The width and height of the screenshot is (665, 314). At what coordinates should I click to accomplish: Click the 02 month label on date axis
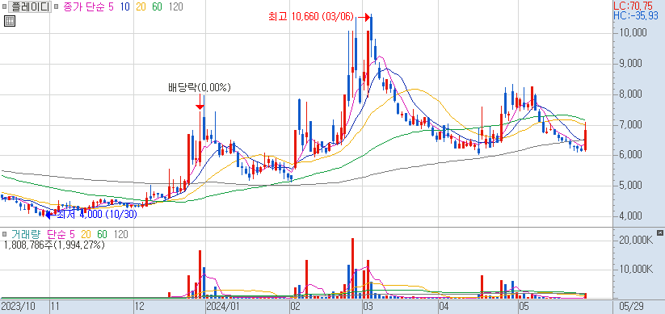click(296, 306)
